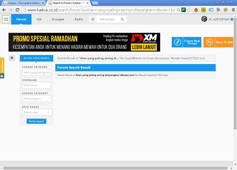237x170 pixels.
Task: Click the Kaskus logo icon
Action: (6, 19)
